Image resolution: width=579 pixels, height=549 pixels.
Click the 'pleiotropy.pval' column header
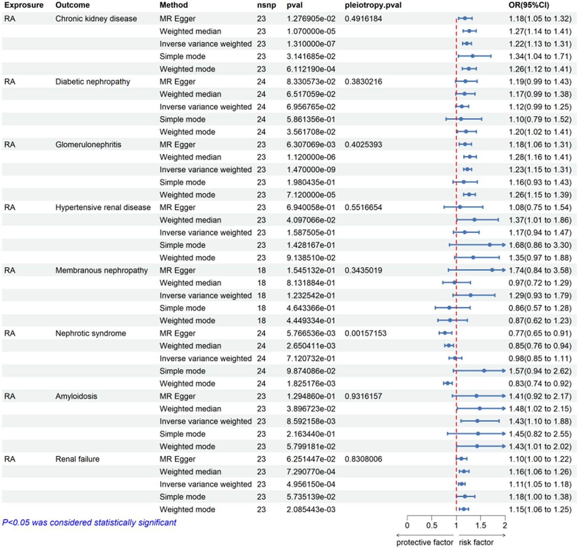point(373,5)
